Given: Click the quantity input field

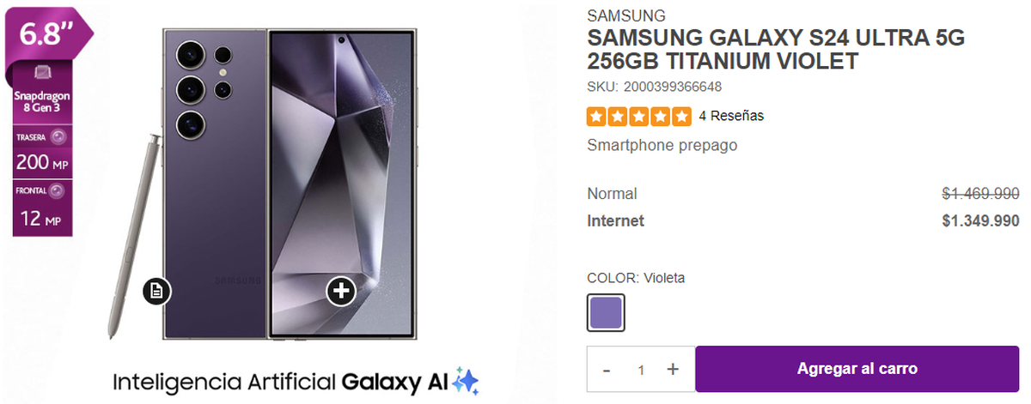Looking at the screenshot, I should (x=640, y=370).
